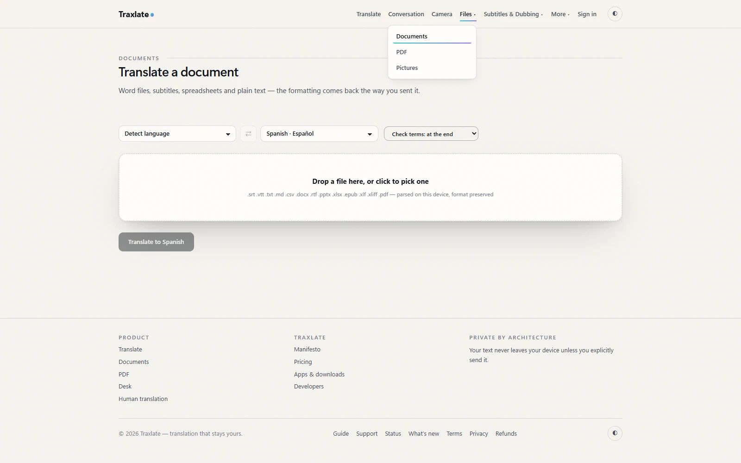Click the "Translate a document" heading

178,72
